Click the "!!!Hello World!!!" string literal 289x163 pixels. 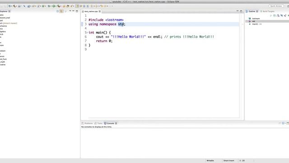(x=128, y=37)
